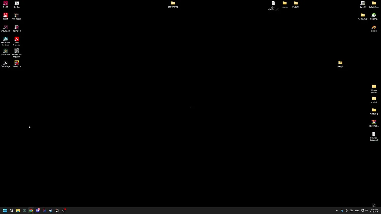Select the ARC Raiders shortcut

pyautogui.click(x=17, y=16)
